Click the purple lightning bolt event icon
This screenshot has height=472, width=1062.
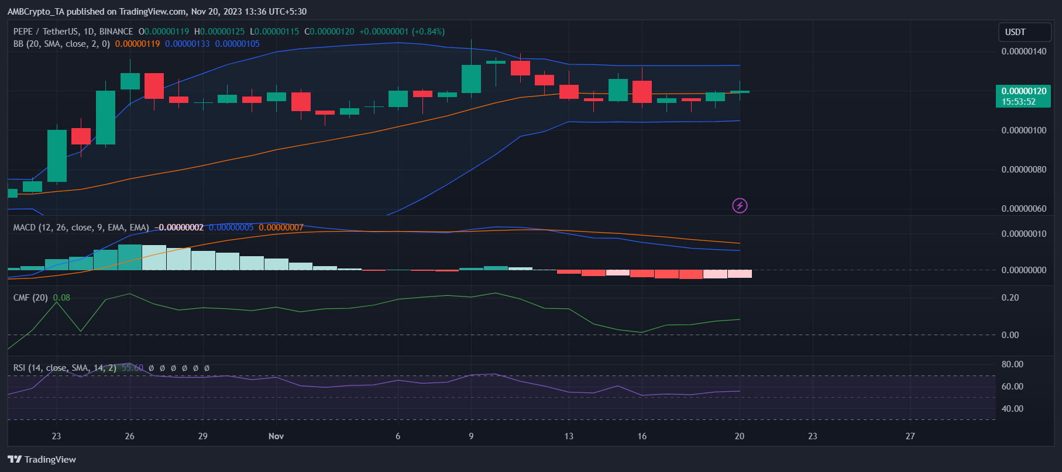(x=740, y=205)
